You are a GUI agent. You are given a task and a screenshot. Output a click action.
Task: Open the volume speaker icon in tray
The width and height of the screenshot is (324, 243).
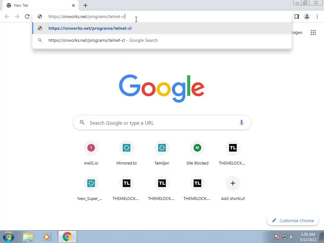(292, 237)
